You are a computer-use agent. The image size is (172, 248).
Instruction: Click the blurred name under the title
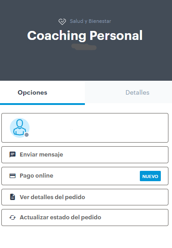tap(84, 47)
